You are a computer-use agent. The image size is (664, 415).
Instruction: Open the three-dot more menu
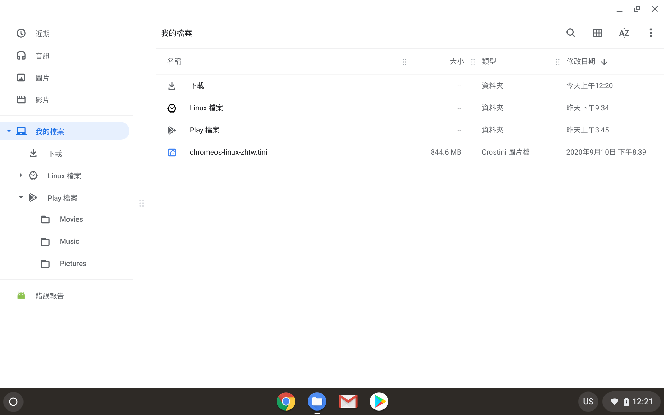click(x=651, y=33)
